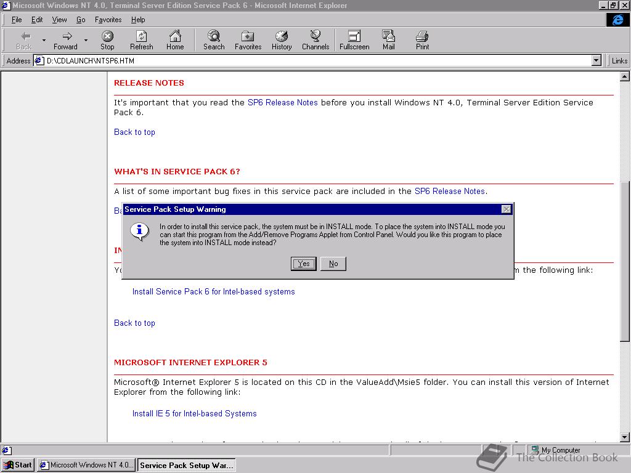The image size is (631, 473).
Task: Click the Forward toolbar arrow icon
Action: (x=67, y=36)
